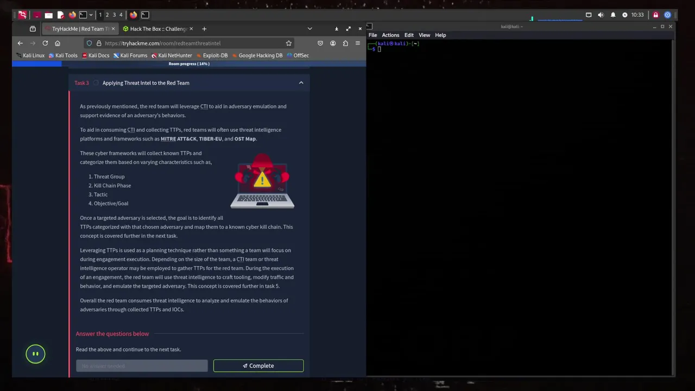
Task: Close the TryHackMe browser tab
Action: (x=113, y=29)
